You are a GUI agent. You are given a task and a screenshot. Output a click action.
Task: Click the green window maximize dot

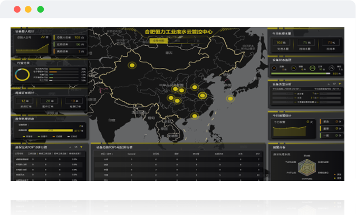(41, 9)
